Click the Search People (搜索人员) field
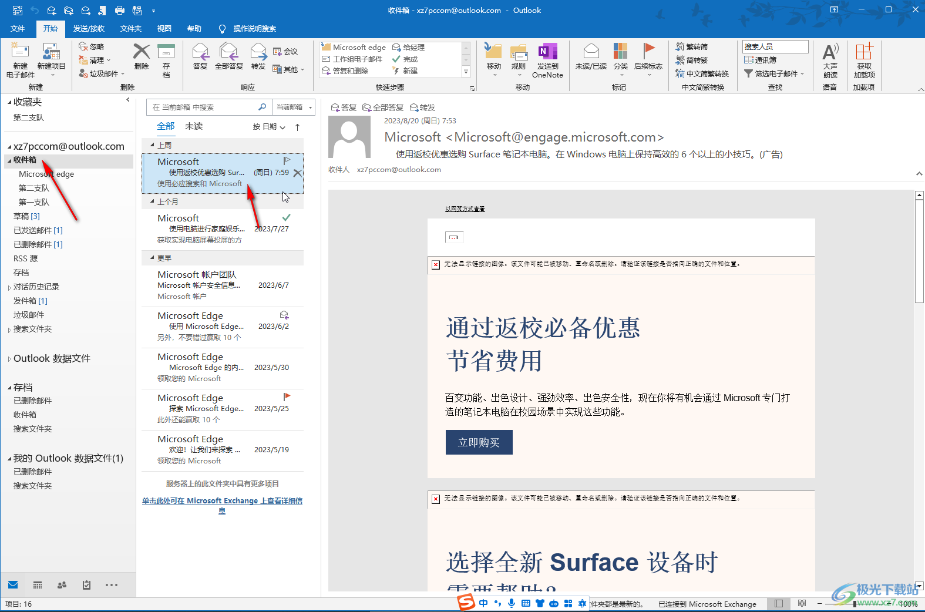 pyautogui.click(x=775, y=46)
